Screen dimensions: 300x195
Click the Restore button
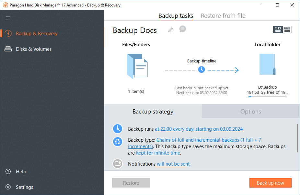(x=131, y=183)
